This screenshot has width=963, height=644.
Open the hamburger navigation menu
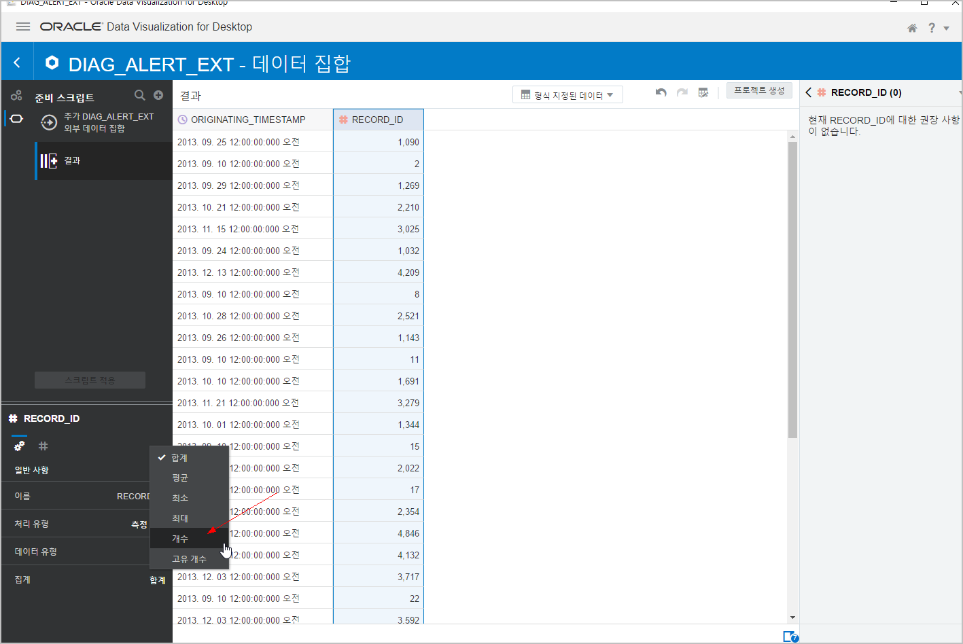pyautogui.click(x=23, y=26)
